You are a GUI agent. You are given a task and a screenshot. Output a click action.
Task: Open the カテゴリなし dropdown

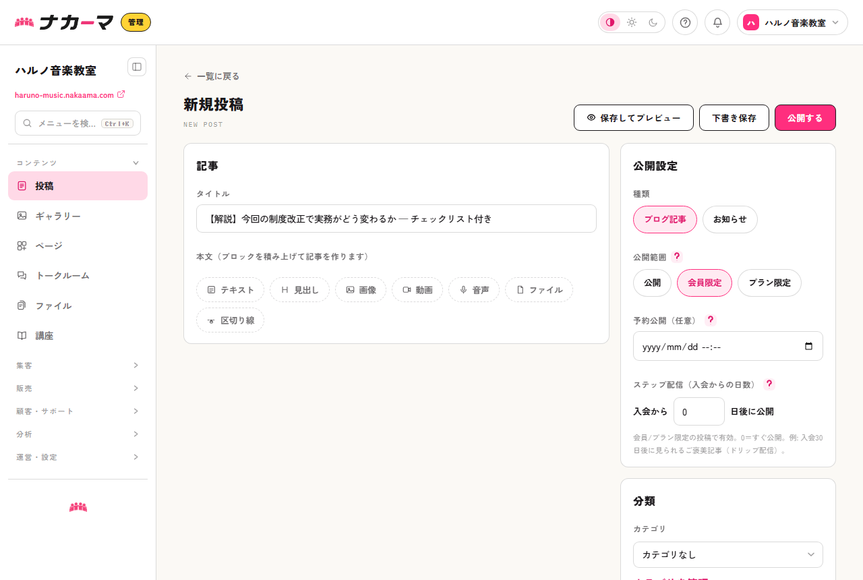728,554
